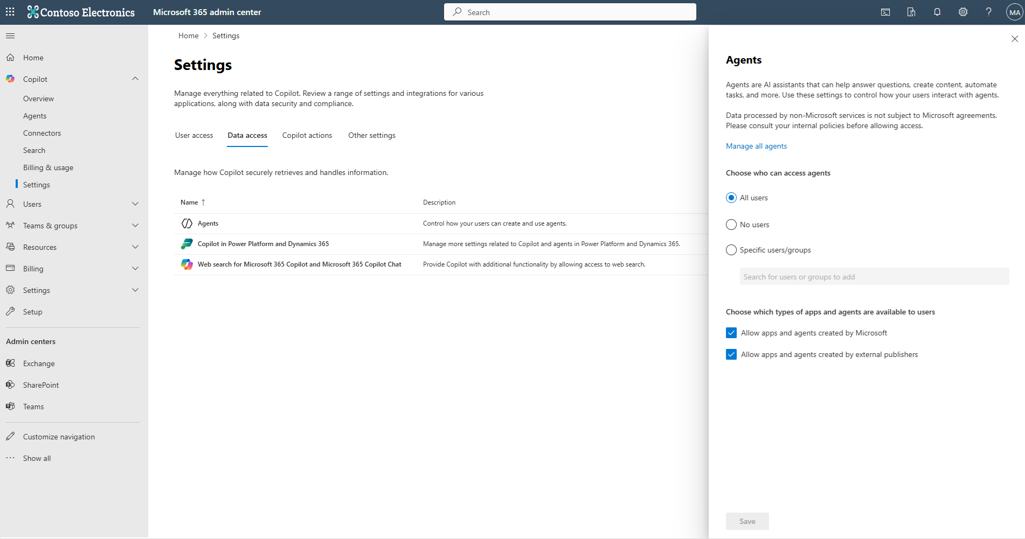Open the Exchange admin center icon
The width and height of the screenshot is (1025, 539).
tap(11, 363)
